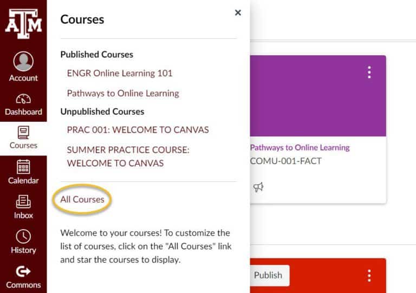Click the purple Pathways card color header
The width and height of the screenshot is (416, 293).
[x=318, y=96]
